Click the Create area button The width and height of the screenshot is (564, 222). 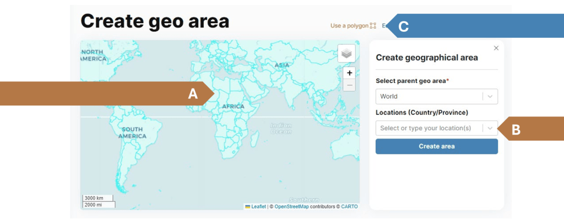point(437,146)
